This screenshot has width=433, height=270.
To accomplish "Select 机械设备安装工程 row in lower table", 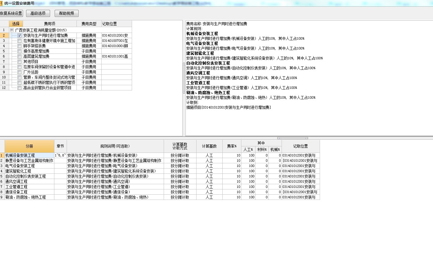I will coord(29,155).
